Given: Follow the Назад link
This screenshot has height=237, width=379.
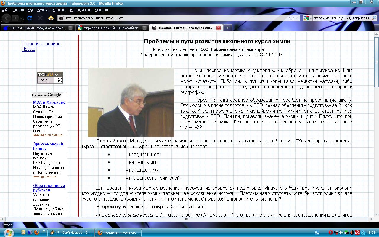Looking at the screenshot, I should pyautogui.click(x=28, y=49).
